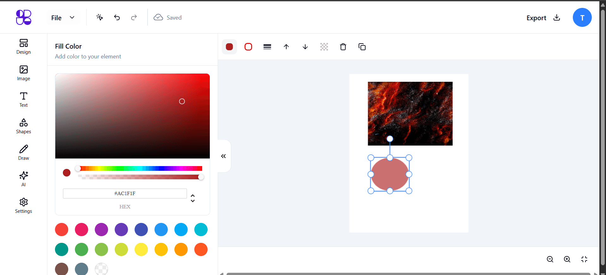606x275 pixels.
Task: Pick the yellow preset color swatch
Action: point(141,249)
